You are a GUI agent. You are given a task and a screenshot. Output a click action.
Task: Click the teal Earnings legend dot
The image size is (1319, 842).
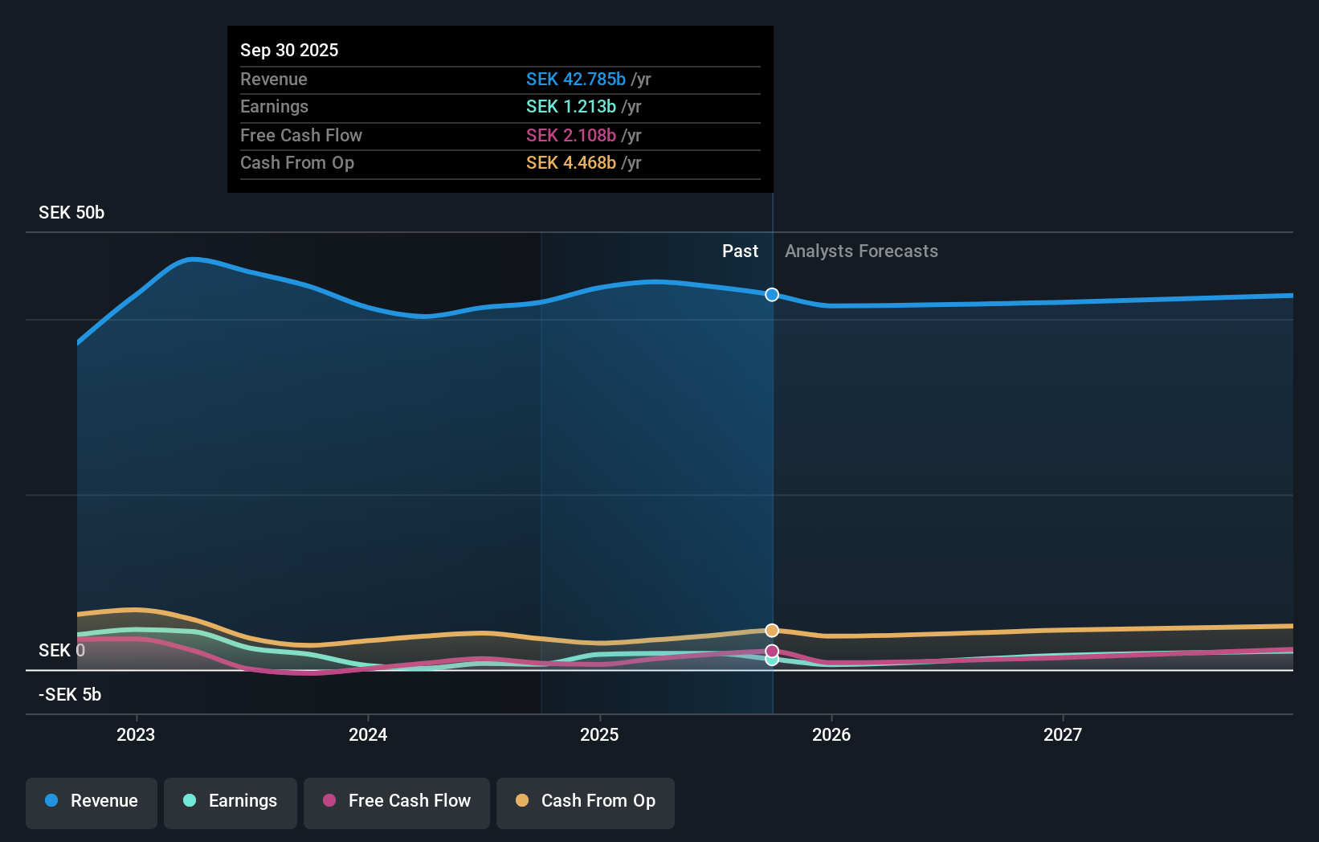tap(189, 801)
